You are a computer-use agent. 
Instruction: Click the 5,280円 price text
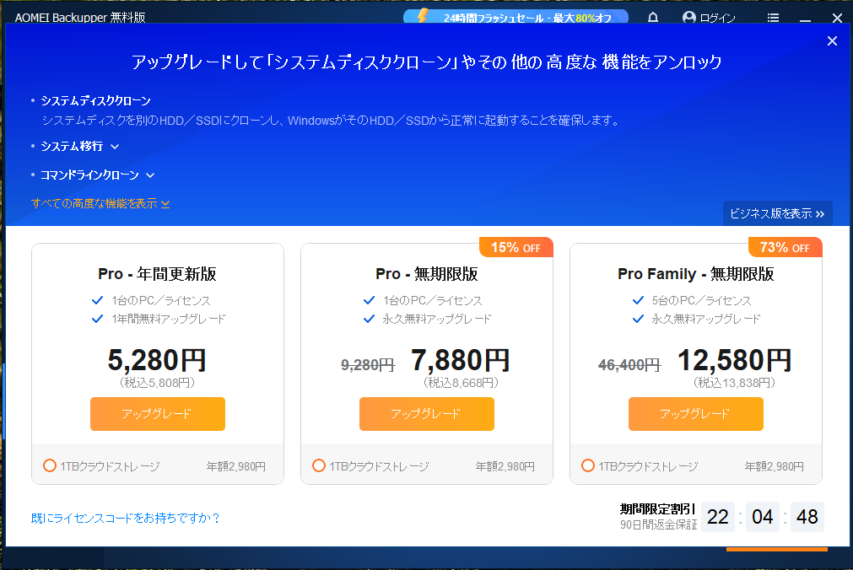point(157,360)
